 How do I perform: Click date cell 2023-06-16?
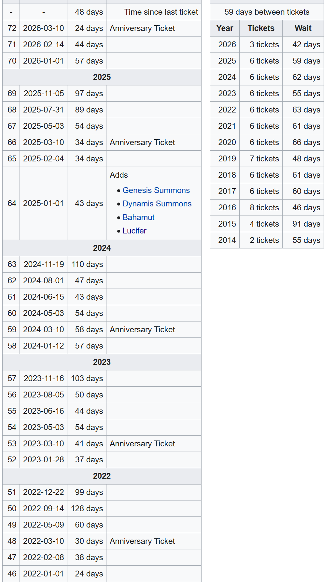pyautogui.click(x=43, y=411)
